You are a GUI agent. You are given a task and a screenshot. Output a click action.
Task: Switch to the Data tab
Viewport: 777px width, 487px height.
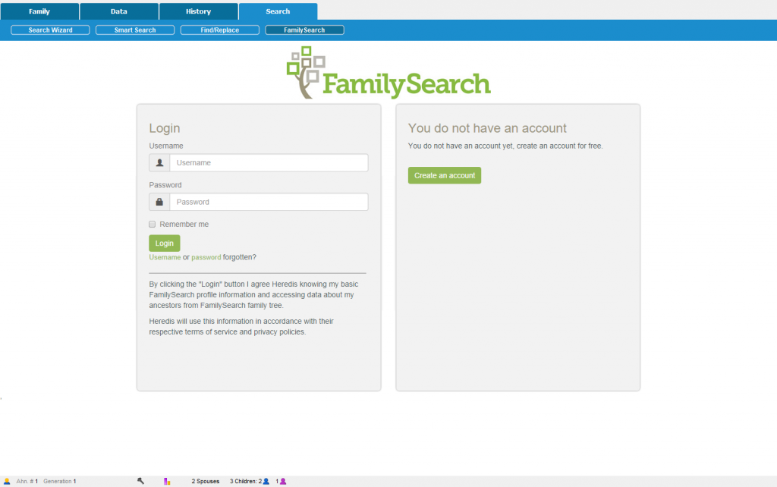pyautogui.click(x=118, y=11)
